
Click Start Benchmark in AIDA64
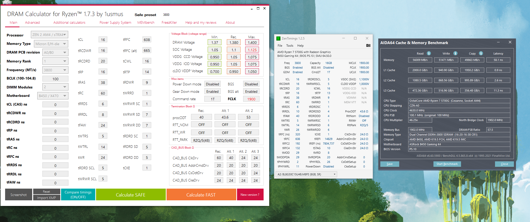447,164
